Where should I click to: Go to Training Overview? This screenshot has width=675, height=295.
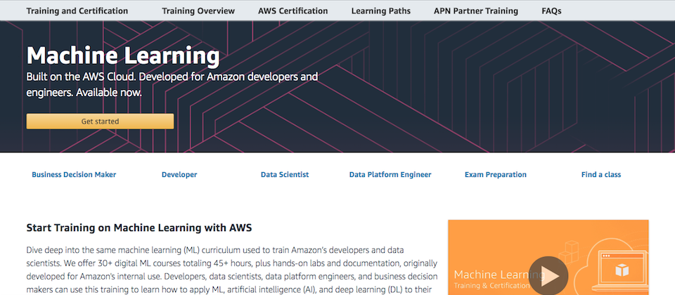(x=198, y=11)
